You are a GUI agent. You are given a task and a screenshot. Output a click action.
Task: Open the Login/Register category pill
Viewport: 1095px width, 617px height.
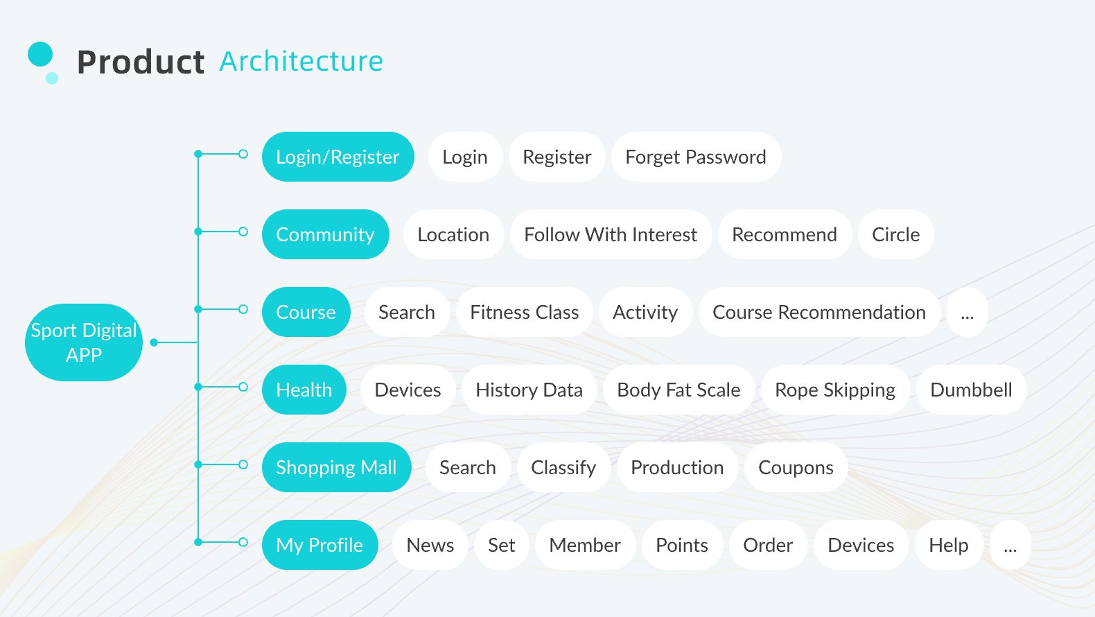click(338, 157)
